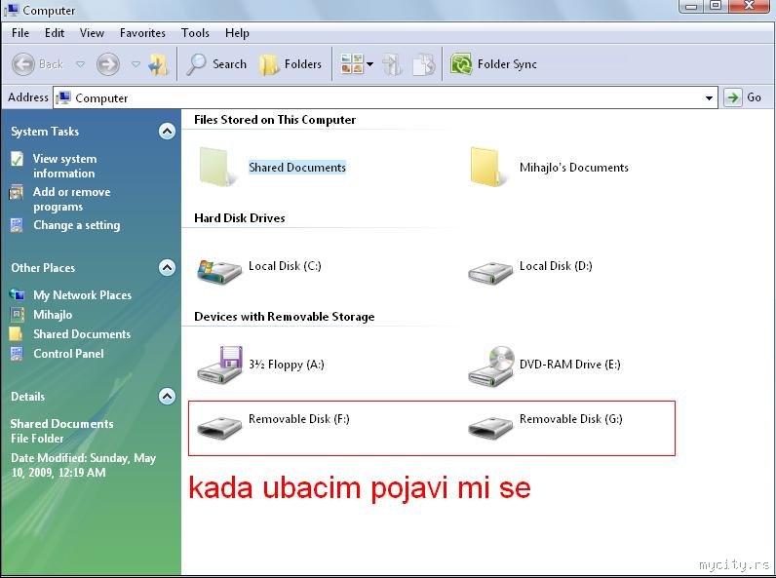This screenshot has height=578, width=776.
Task: Open the Forward history dropdown arrow
Action: pyautogui.click(x=136, y=64)
